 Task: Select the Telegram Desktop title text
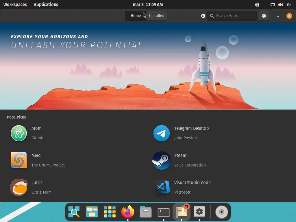coord(191,128)
